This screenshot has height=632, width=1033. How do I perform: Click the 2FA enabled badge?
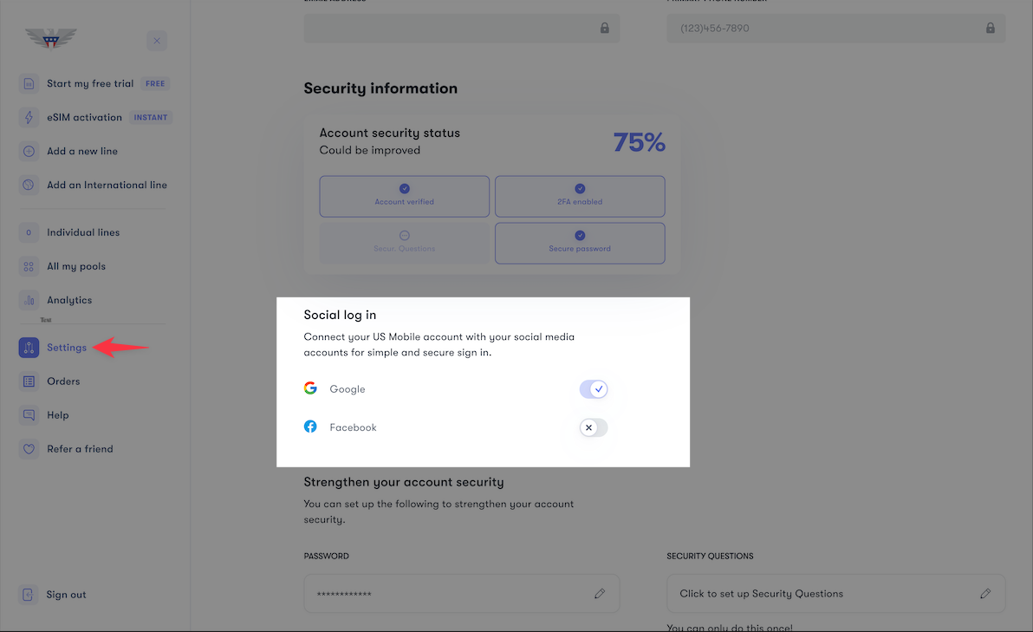579,196
